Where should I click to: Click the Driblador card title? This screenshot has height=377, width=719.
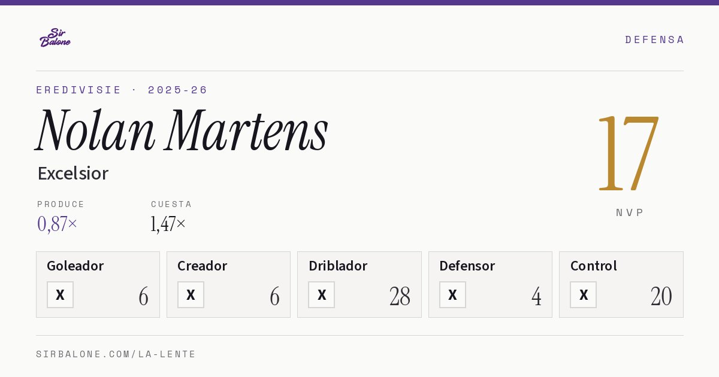point(338,266)
